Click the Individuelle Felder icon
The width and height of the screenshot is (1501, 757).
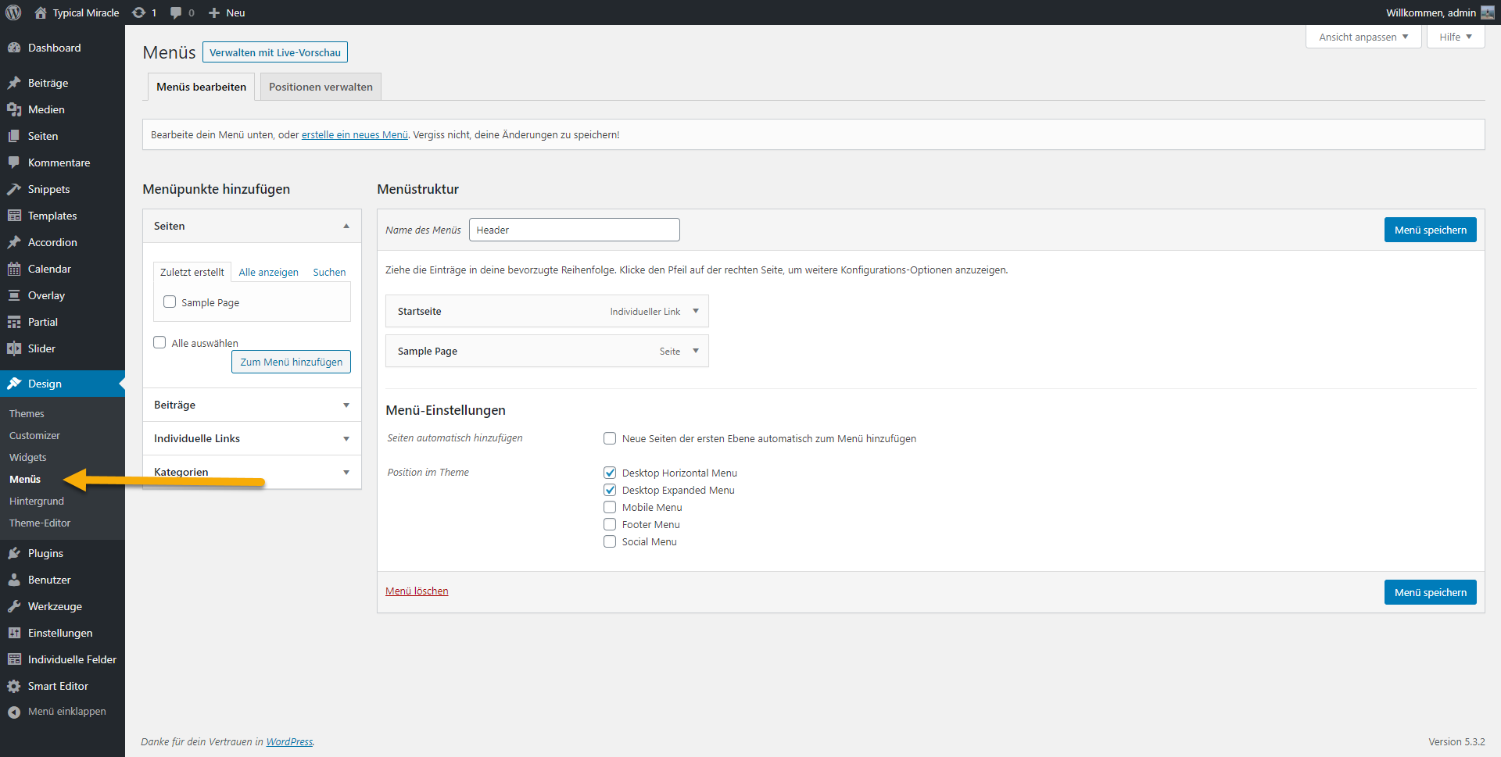(14, 659)
